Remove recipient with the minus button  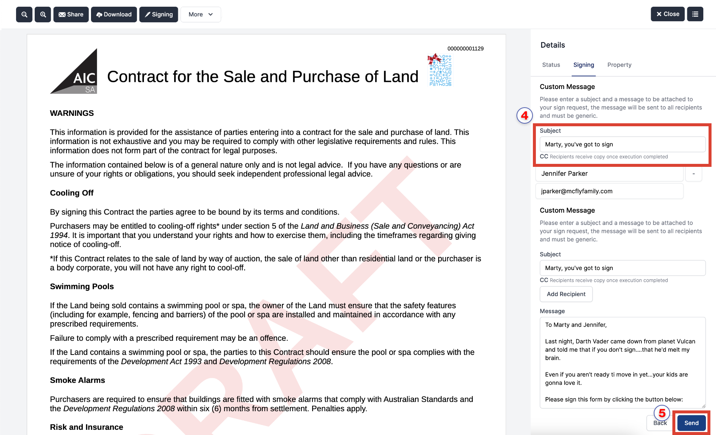[694, 174]
